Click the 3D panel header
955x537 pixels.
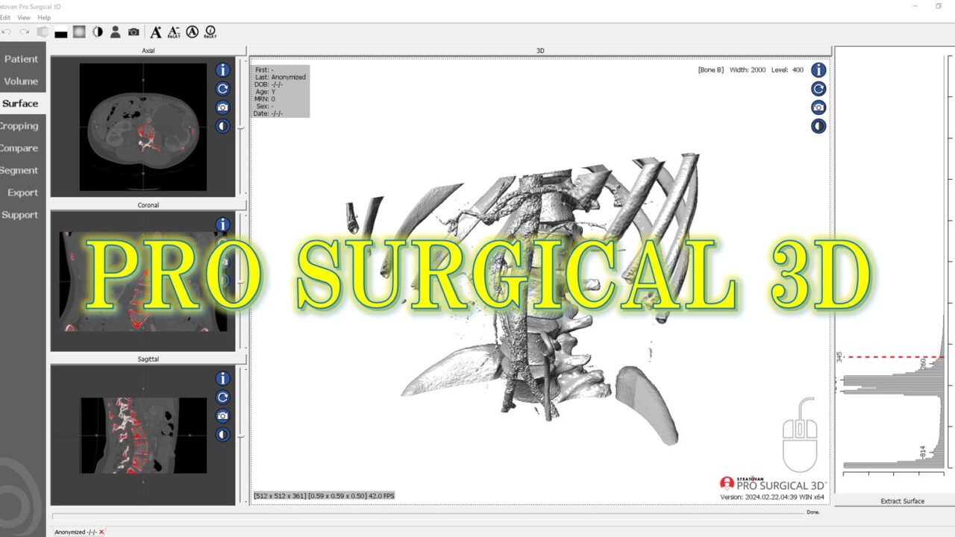[540, 51]
